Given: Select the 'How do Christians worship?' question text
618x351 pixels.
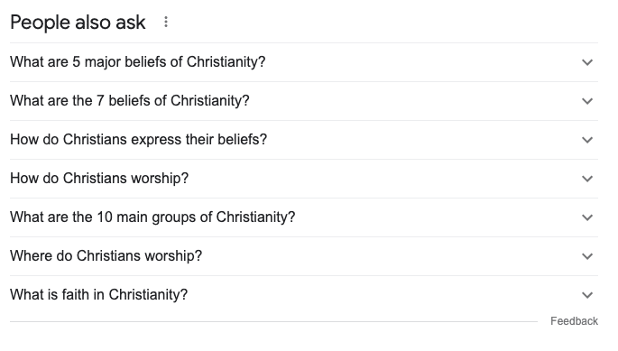Looking at the screenshot, I should [99, 179].
